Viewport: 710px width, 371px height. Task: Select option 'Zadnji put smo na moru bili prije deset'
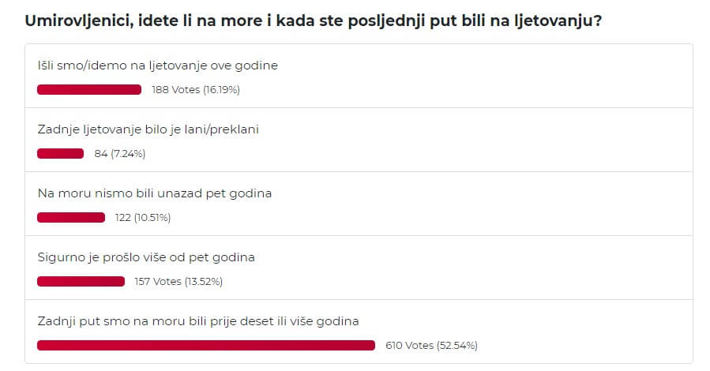[x=198, y=321]
